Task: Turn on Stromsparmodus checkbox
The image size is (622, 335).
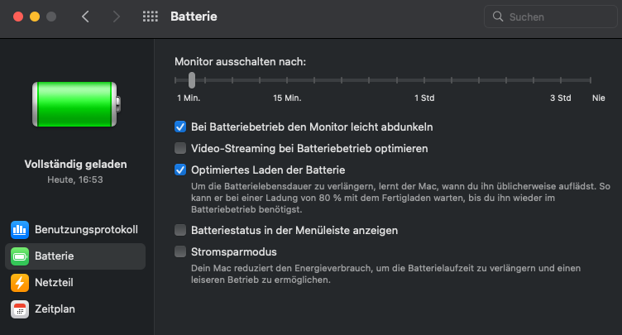Action: [180, 251]
